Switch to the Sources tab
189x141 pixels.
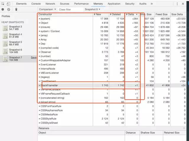click(65, 4)
